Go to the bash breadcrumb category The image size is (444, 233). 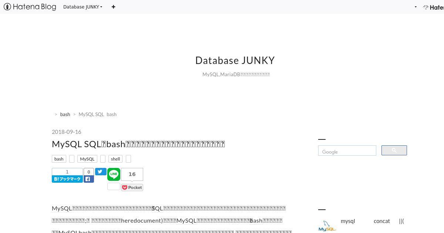click(65, 114)
